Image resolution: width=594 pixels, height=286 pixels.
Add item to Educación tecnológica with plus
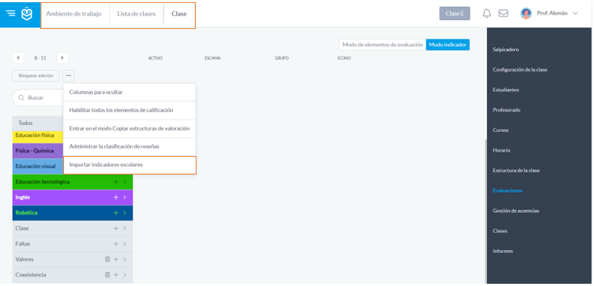[x=116, y=182]
